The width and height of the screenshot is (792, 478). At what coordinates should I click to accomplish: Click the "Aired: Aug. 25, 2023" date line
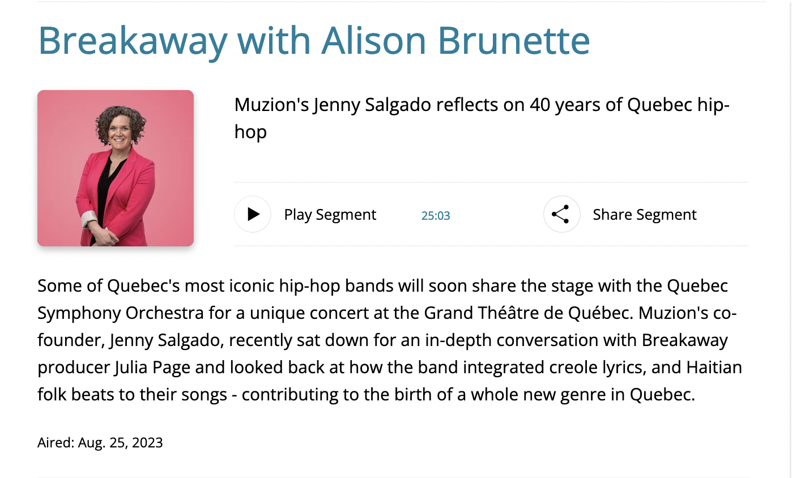[x=100, y=442]
